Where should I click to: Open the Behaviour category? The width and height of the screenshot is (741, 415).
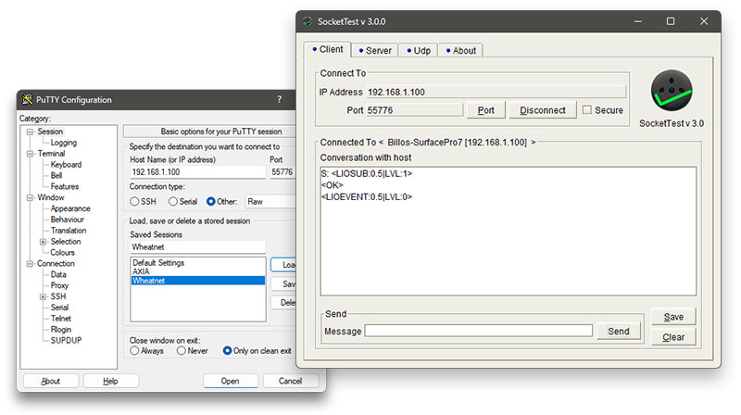[x=67, y=220]
